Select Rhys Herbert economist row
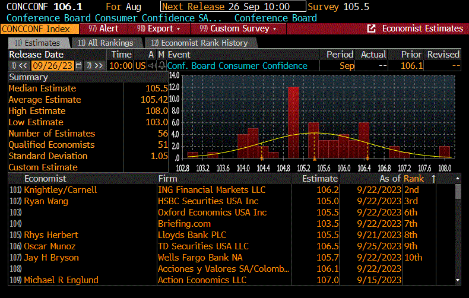 click(234, 235)
